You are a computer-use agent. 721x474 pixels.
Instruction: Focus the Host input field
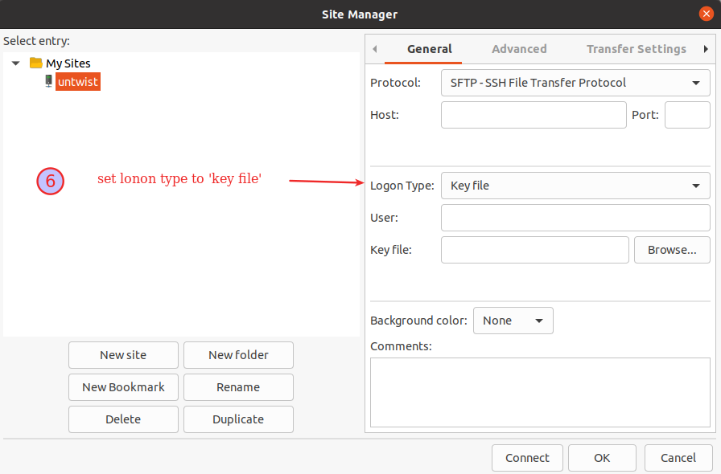coord(534,115)
